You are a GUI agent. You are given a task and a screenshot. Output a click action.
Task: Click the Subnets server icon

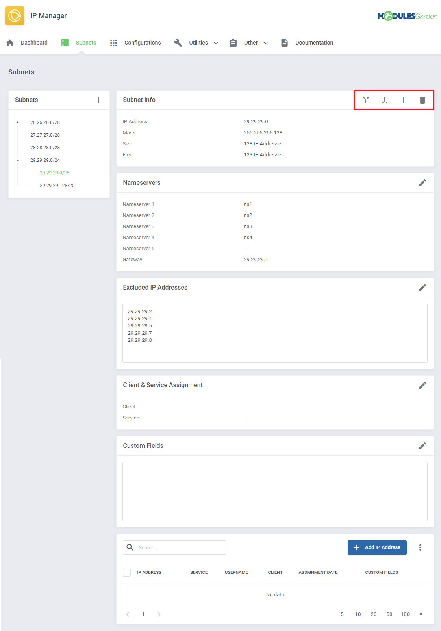(65, 43)
